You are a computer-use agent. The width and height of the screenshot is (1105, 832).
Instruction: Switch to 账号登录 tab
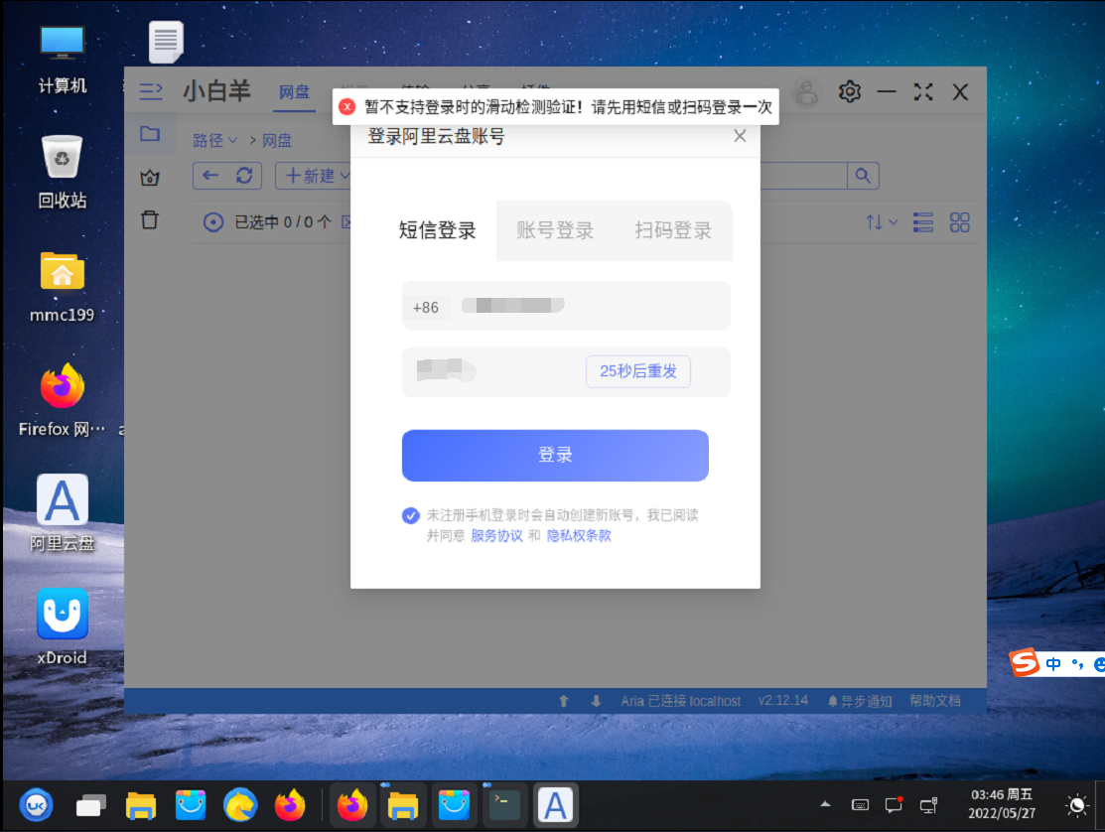pyautogui.click(x=555, y=230)
